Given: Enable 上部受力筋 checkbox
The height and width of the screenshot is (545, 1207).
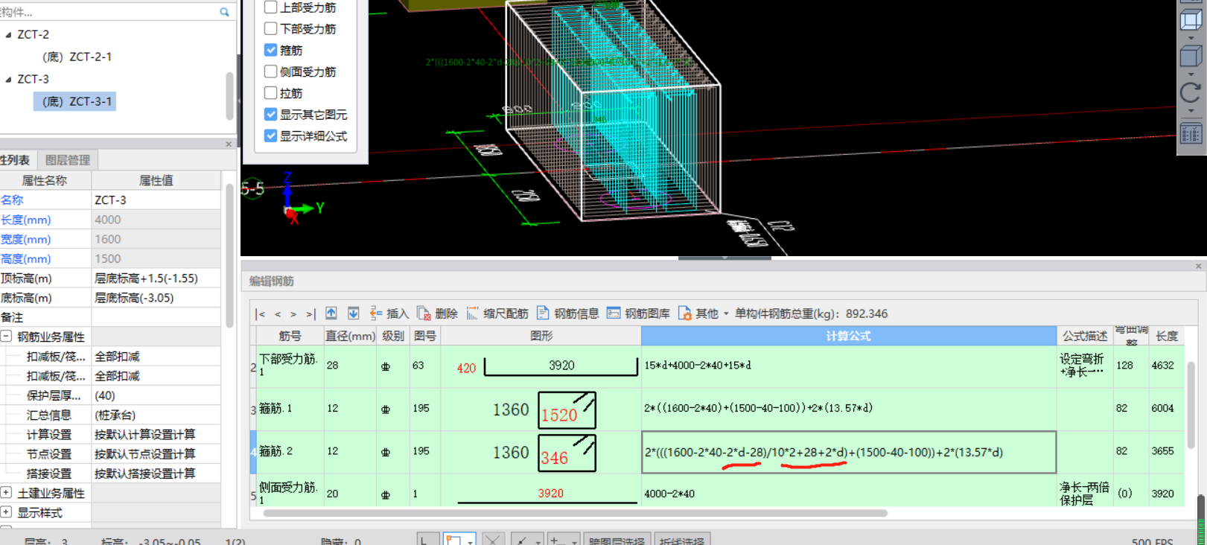Looking at the screenshot, I should pyautogui.click(x=271, y=7).
